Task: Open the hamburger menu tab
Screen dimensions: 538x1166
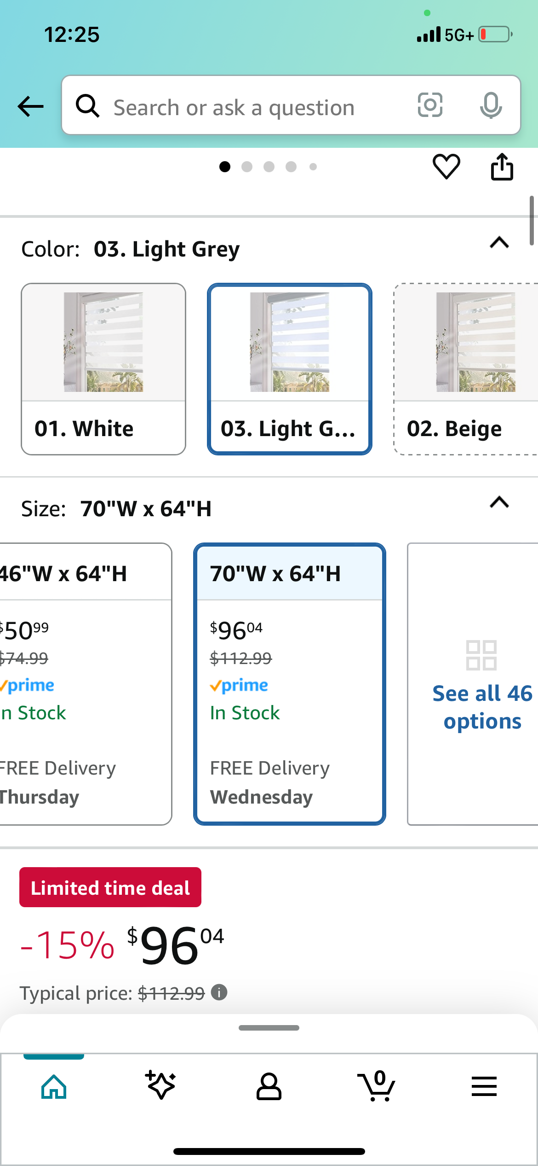Action: click(484, 1086)
